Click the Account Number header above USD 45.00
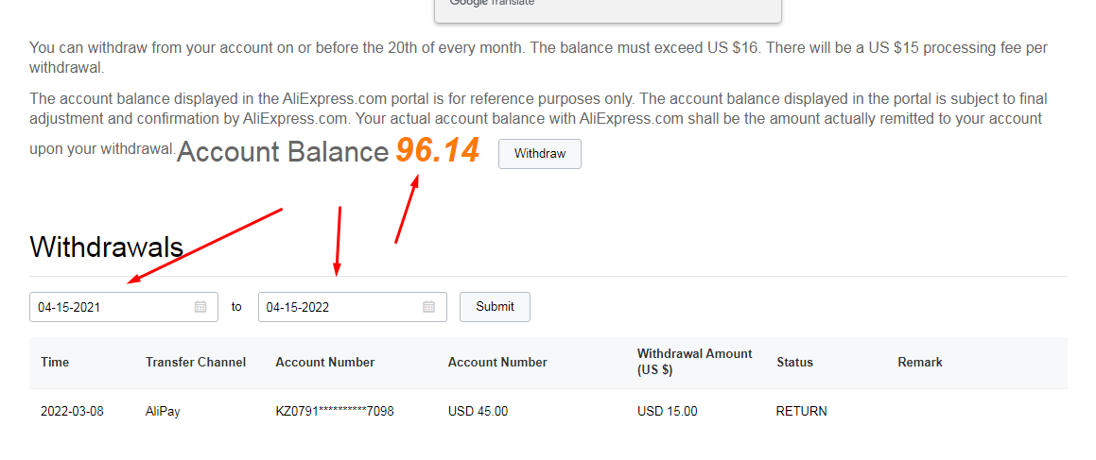The height and width of the screenshot is (460, 1096). (x=497, y=362)
